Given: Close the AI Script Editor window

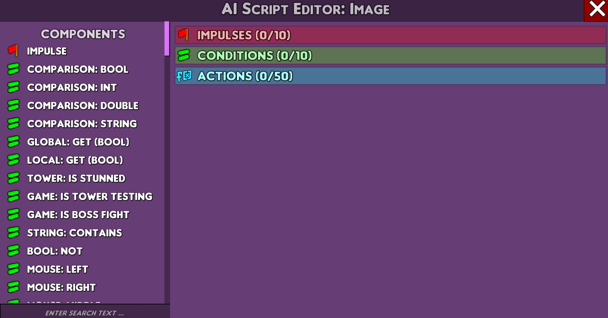Looking at the screenshot, I should [x=597, y=9].
